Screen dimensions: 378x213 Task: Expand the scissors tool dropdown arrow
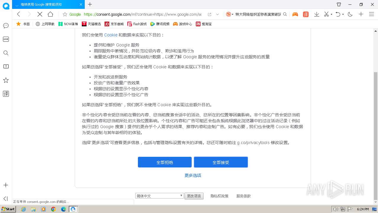331,14
